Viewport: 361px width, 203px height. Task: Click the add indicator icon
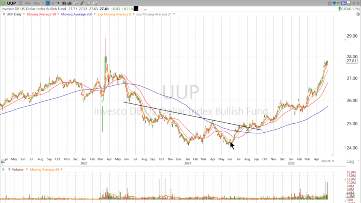tap(76, 3)
